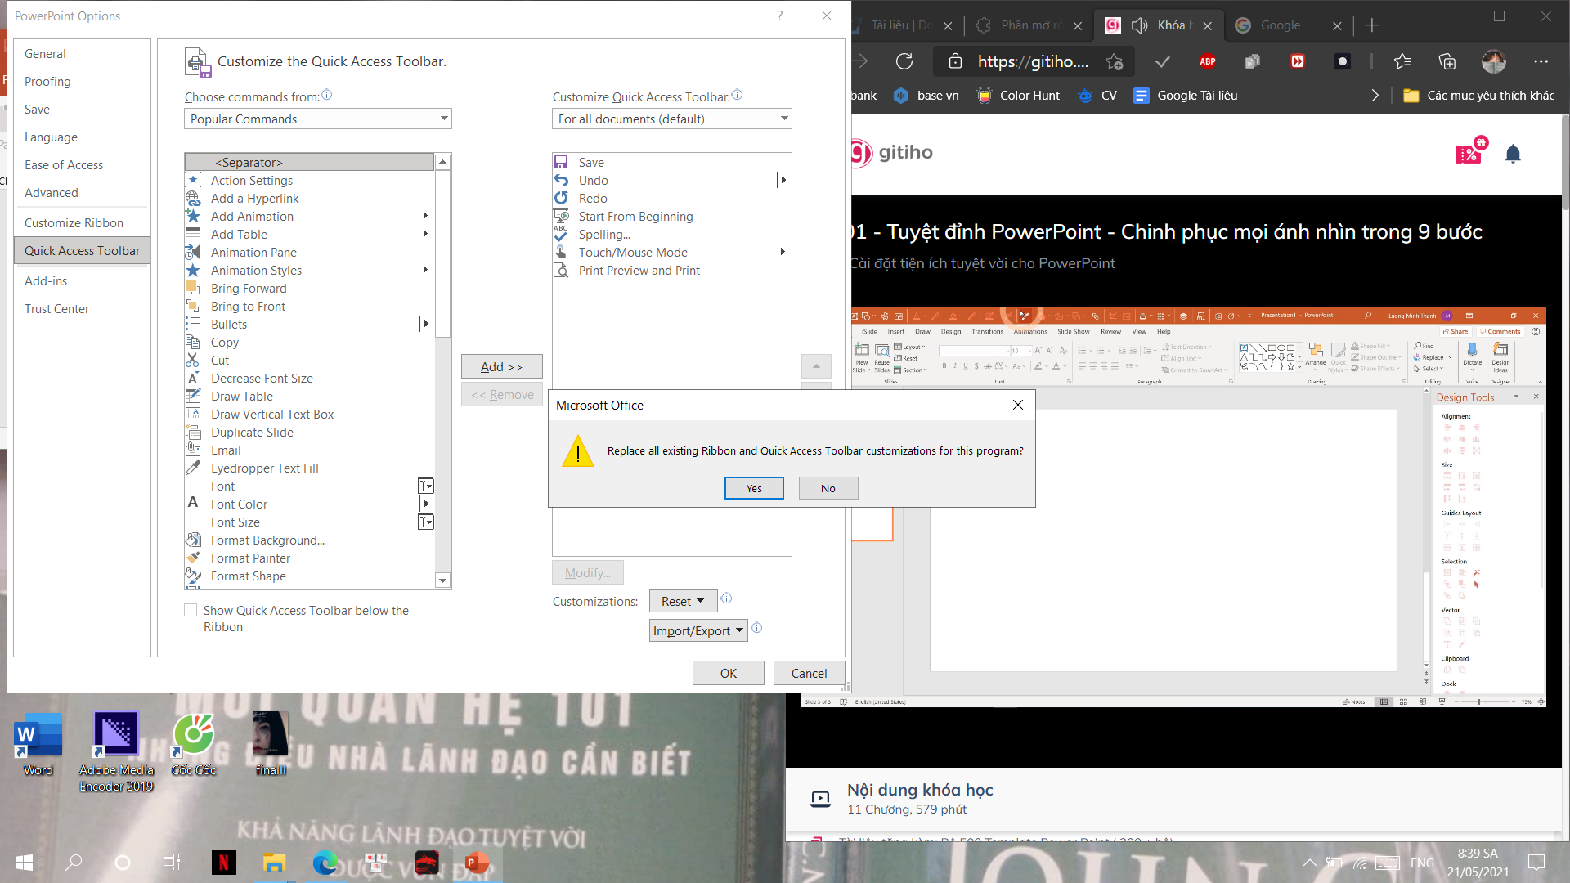Close the Microsoft Office prompt
Screen dimensions: 1570x883
[1018, 405]
